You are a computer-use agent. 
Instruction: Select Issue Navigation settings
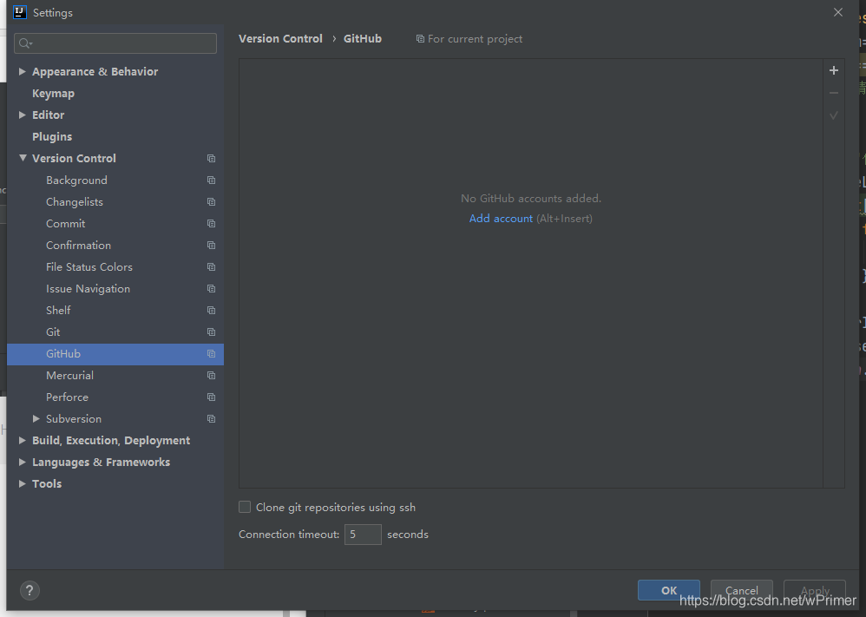(89, 288)
